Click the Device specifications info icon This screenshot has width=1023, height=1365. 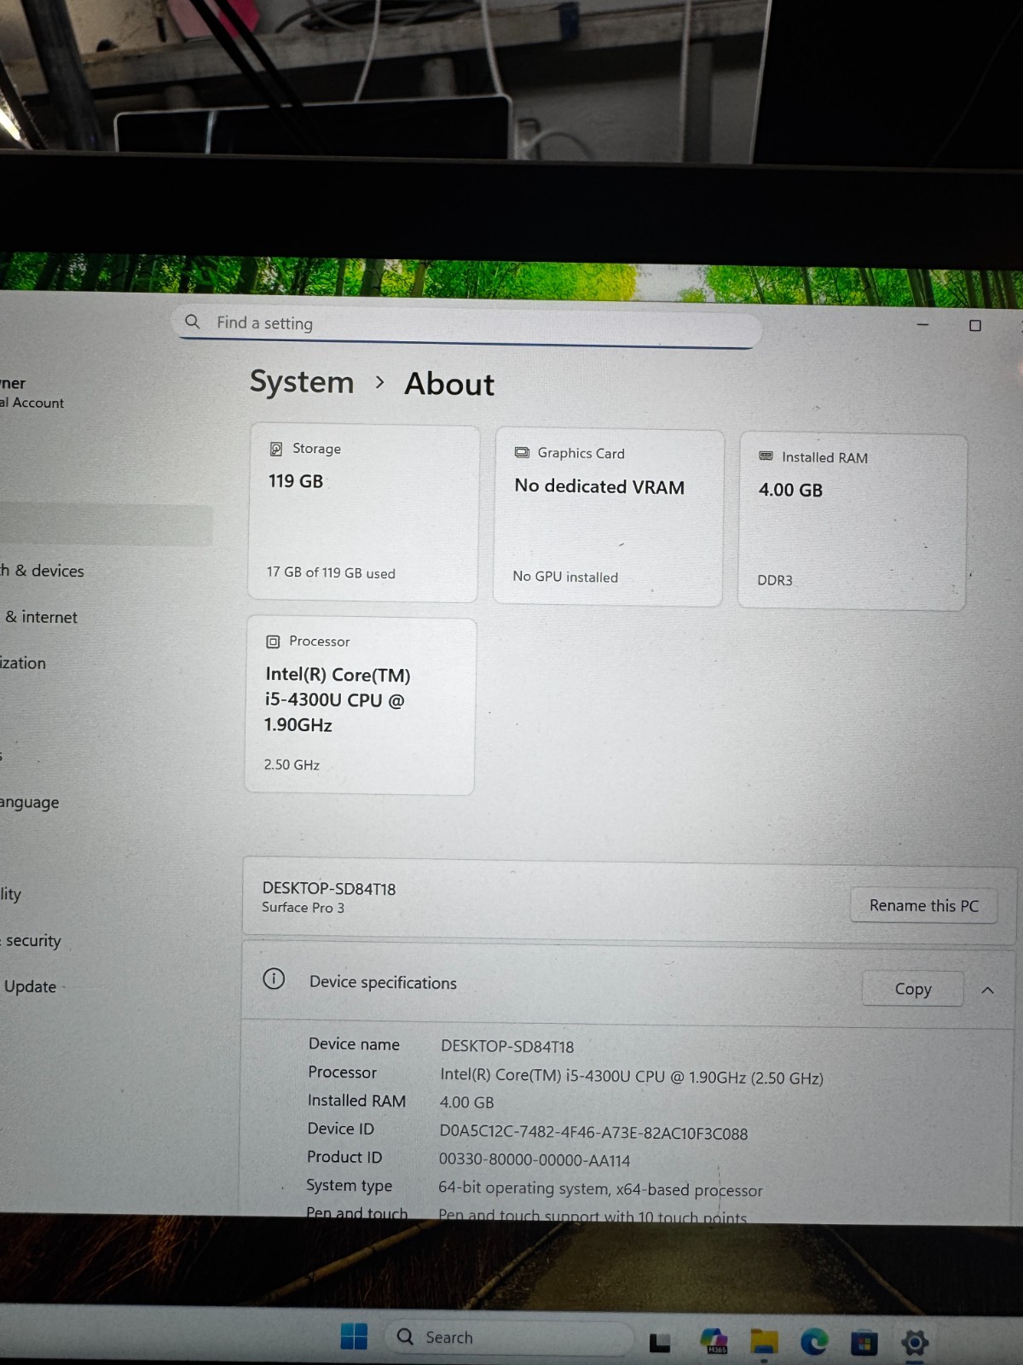point(274,979)
